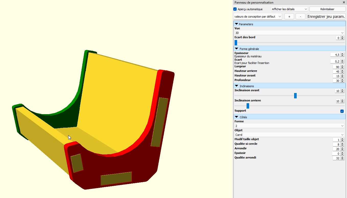Viewport: 347px width, 198px height.
Task: Toggle the Aperçu automatique checkbox
Action: 235,9
